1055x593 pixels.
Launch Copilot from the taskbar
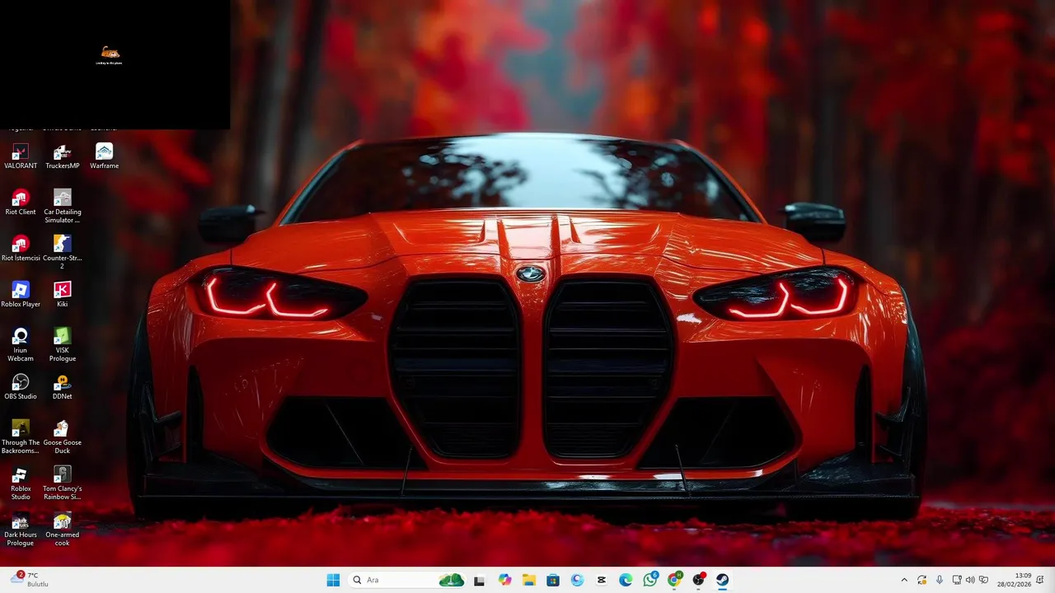504,580
